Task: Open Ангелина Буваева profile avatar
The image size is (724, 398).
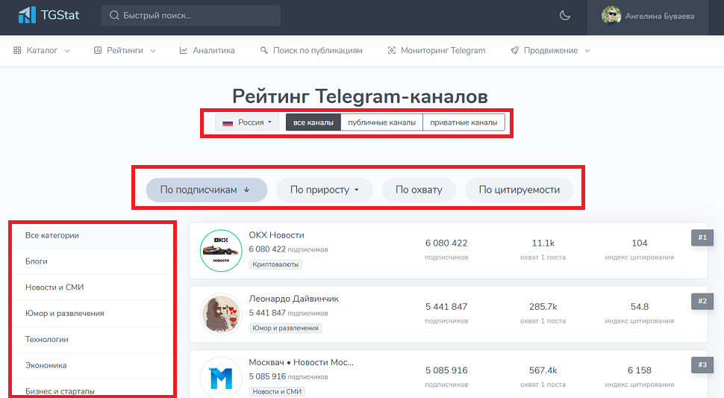Action: [x=611, y=15]
